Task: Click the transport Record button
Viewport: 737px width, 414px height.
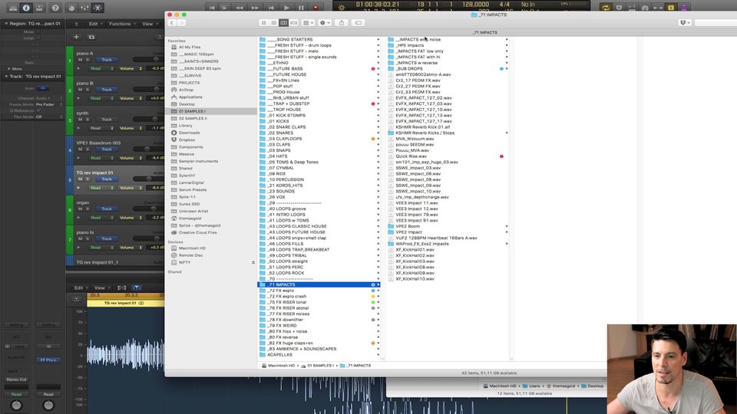Action: click(x=316, y=8)
